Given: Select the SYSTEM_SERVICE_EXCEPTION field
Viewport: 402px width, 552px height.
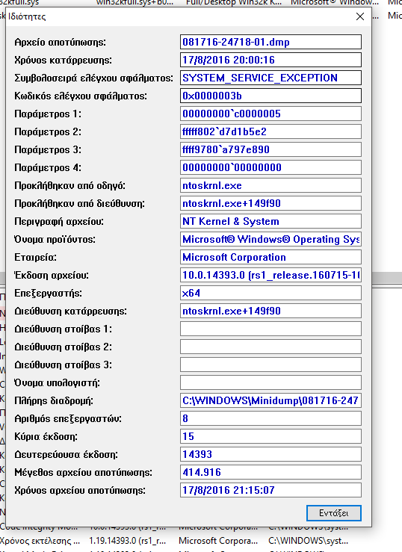Looking at the screenshot, I should pyautogui.click(x=270, y=78).
